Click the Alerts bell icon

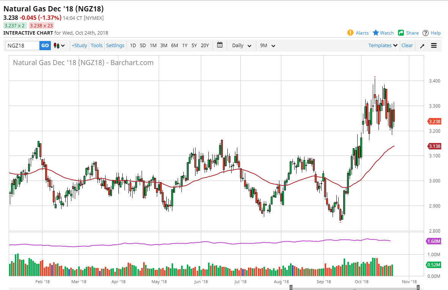[x=350, y=33]
